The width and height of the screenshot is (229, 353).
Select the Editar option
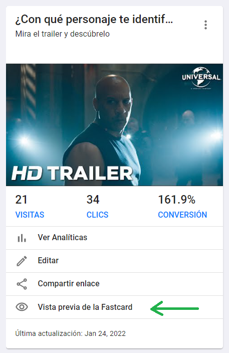(114, 261)
